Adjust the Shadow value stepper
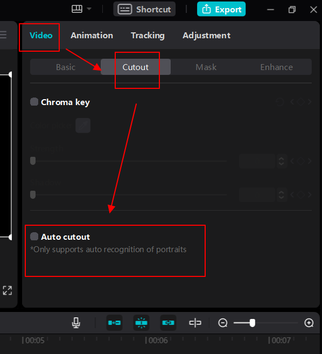The width and height of the screenshot is (322, 354). pyautogui.click(x=282, y=195)
